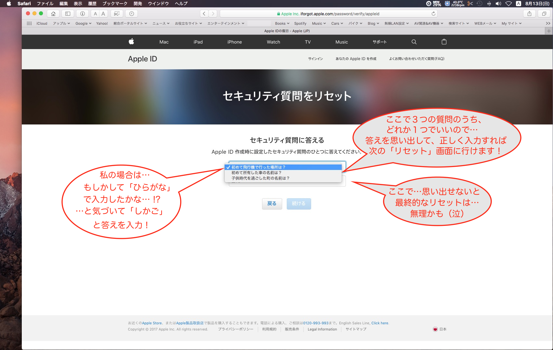553x350 pixels.
Task: Open the ファイル menu
Action: [x=45, y=4]
